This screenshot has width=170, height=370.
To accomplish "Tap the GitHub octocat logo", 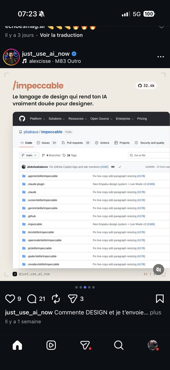I will click(22, 119).
